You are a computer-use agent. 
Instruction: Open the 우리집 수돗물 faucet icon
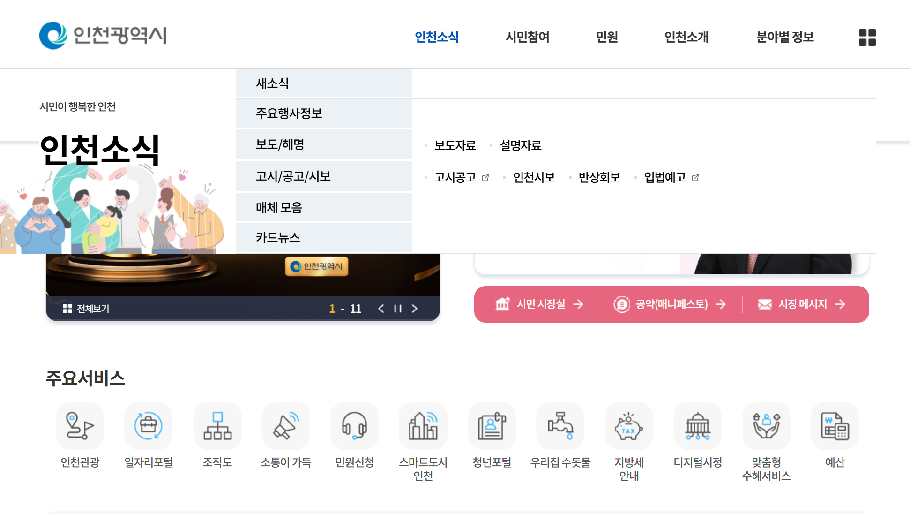tap(560, 426)
